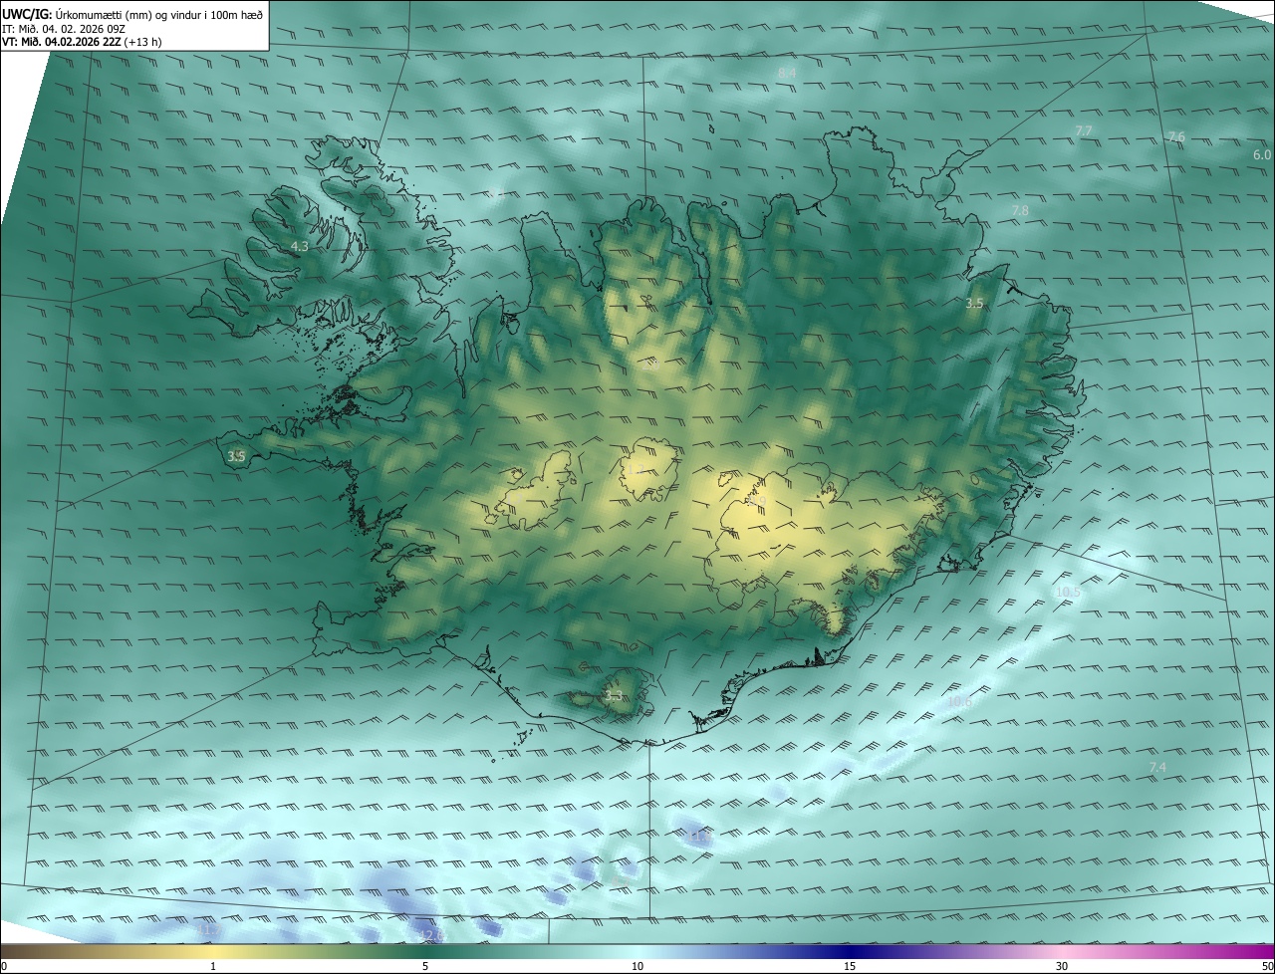1275x974 pixels.
Task: Click the 8.4 value label north of Iceland
Action: pyautogui.click(x=787, y=73)
